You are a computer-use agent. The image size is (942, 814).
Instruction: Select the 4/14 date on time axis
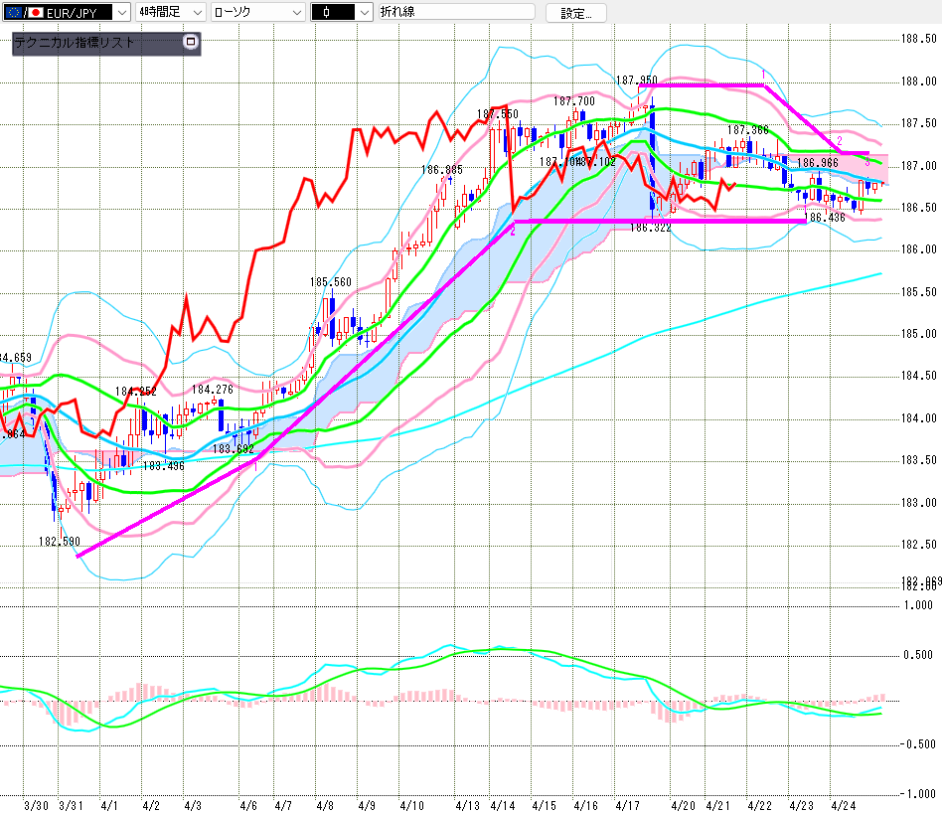point(504,802)
